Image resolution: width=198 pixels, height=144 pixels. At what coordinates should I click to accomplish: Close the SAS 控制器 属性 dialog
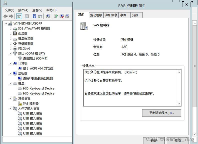click(186, 5)
